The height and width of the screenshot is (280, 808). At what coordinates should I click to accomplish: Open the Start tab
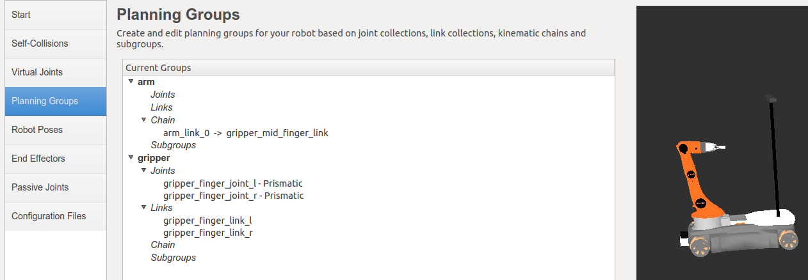[56, 15]
